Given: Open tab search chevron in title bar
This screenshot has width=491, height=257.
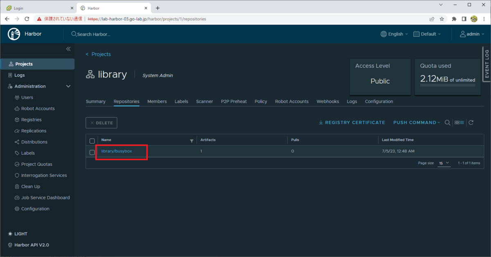Looking at the screenshot, I should pyautogui.click(x=441, y=5).
